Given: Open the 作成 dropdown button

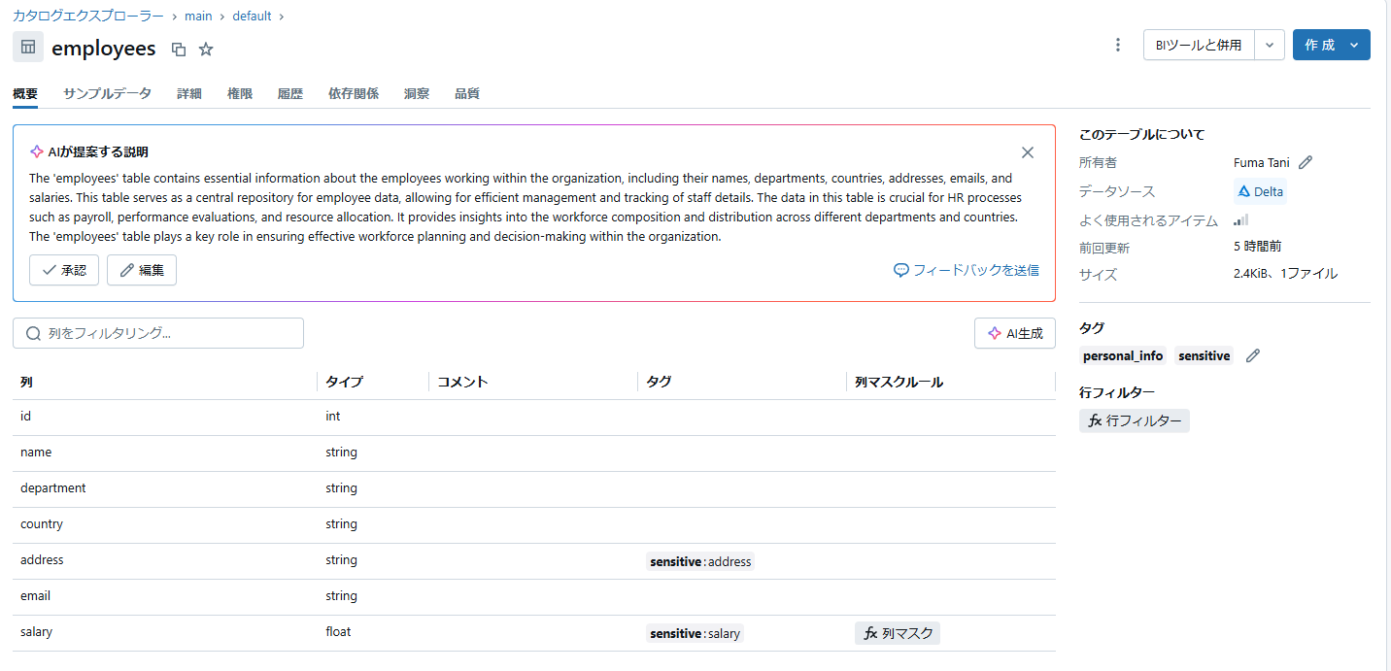Looking at the screenshot, I should coord(1331,45).
